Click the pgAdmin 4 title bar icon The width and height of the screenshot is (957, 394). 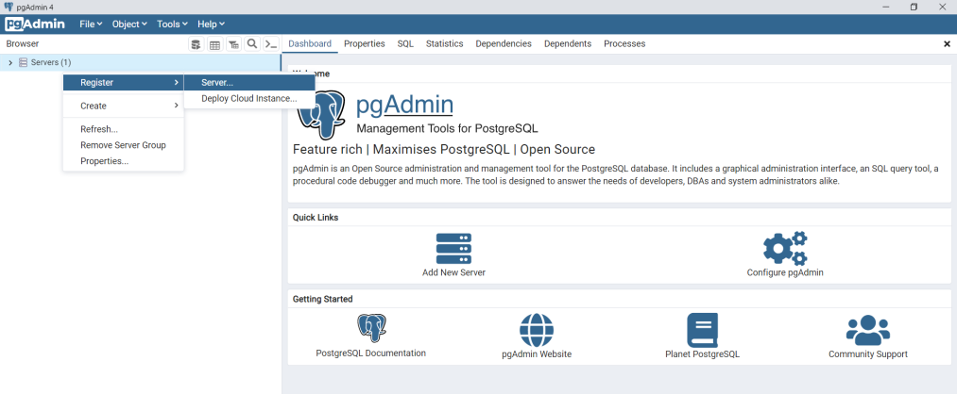tap(9, 7)
